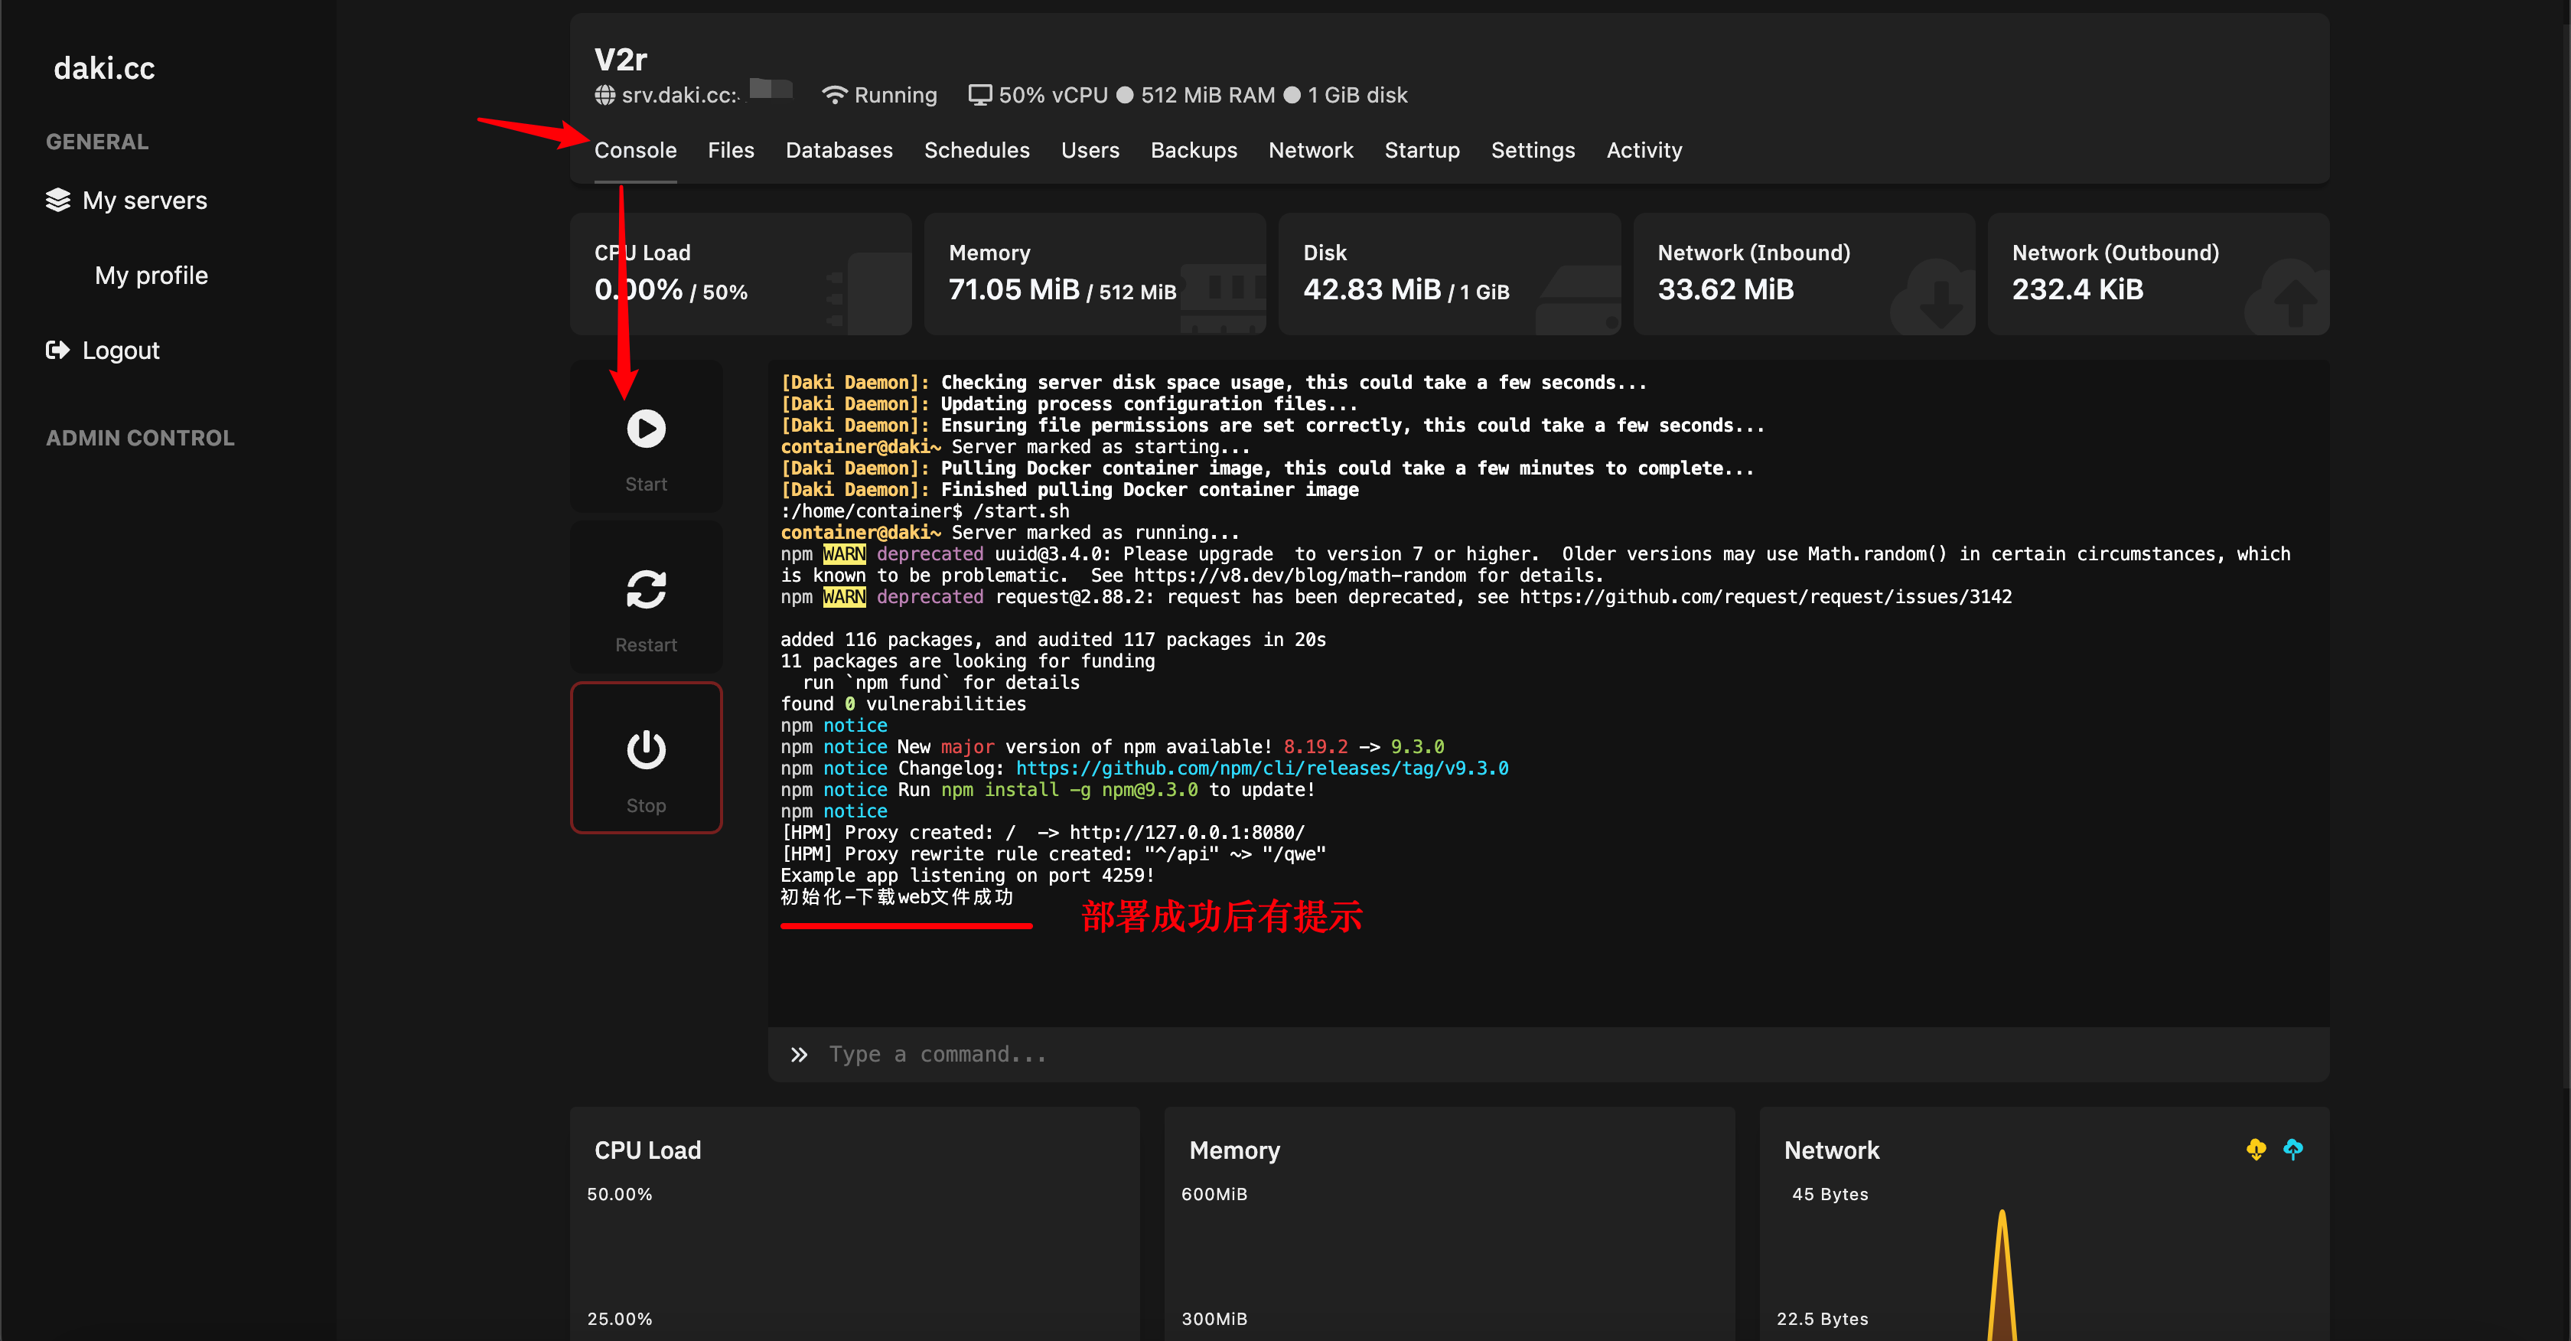Image resolution: width=2571 pixels, height=1341 pixels.
Task: Click the GENERAL section heading
Action: pos(97,142)
